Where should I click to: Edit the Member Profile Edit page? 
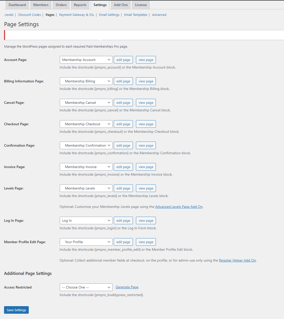[x=123, y=242]
